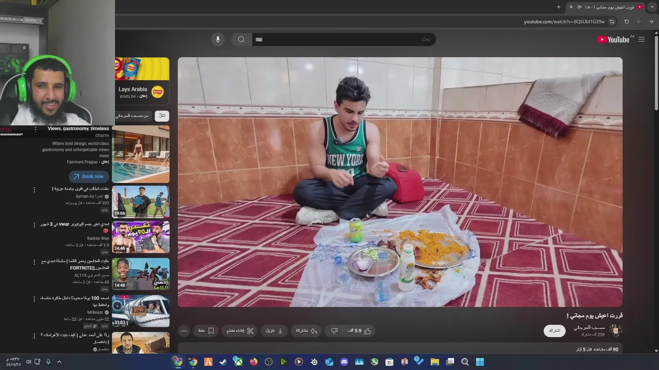
Task: Open options menu for Badran Way video
Action: tap(34, 226)
